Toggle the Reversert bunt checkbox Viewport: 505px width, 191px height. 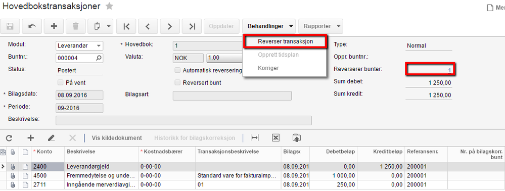point(177,82)
